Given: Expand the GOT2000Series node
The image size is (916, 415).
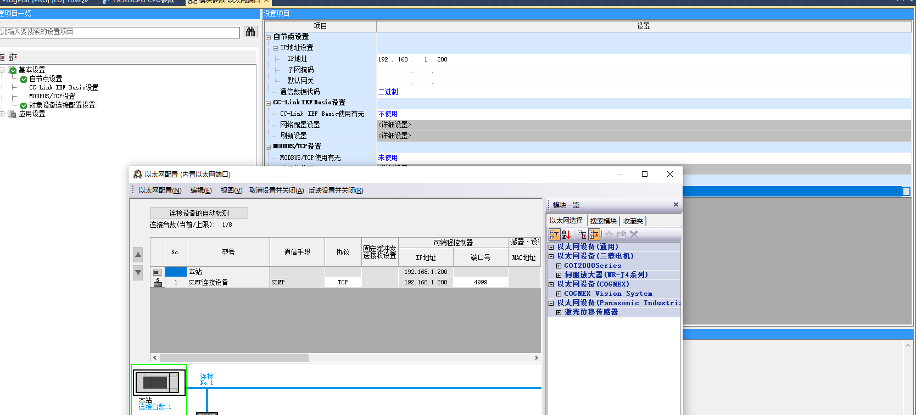Looking at the screenshot, I should (x=558, y=266).
